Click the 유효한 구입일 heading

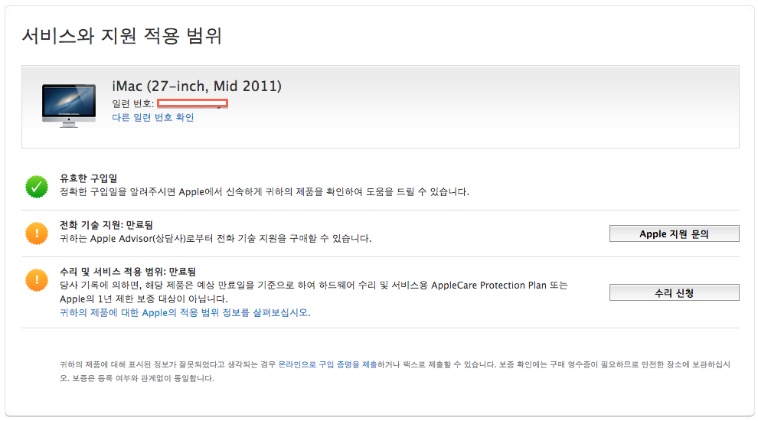click(88, 178)
